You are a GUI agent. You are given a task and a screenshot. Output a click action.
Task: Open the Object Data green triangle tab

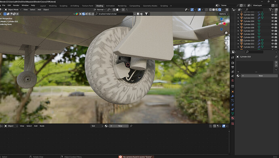click(232, 114)
